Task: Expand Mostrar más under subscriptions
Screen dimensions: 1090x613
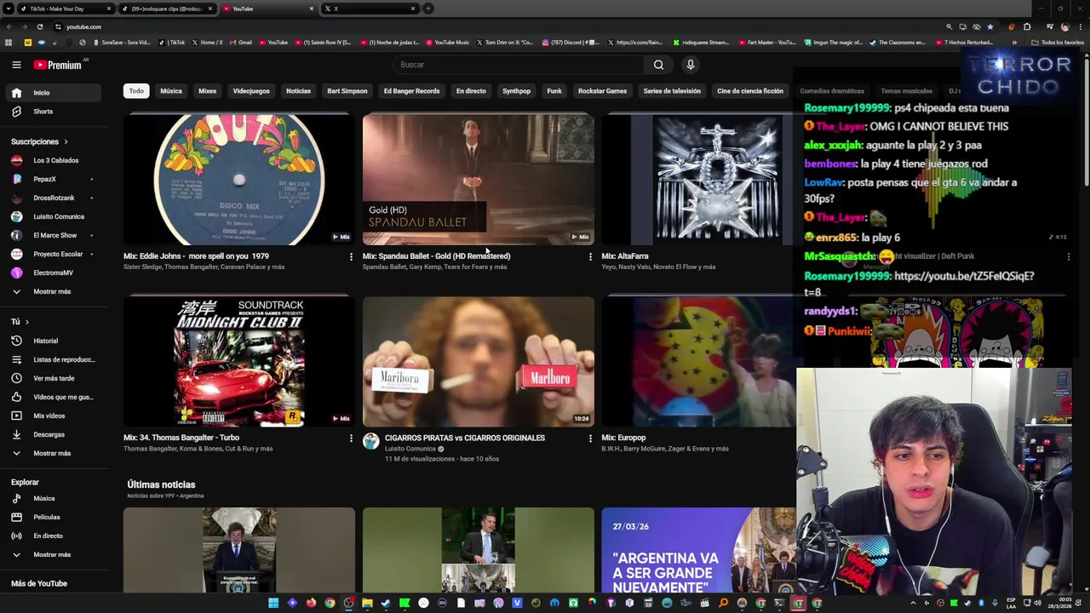Action: 54,291
